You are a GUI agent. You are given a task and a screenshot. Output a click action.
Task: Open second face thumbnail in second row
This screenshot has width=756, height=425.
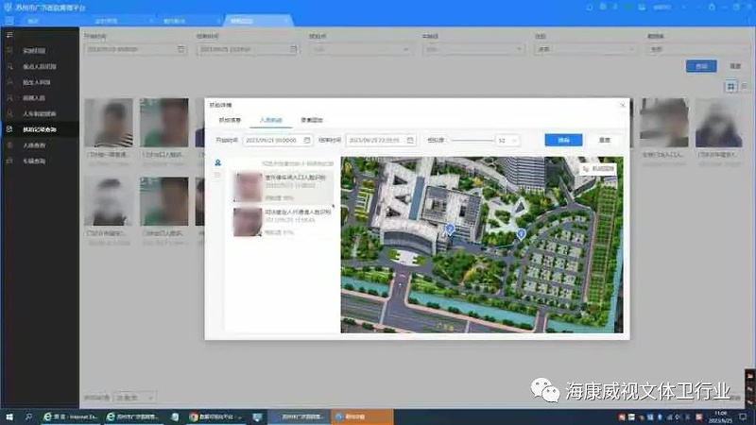pos(164,201)
